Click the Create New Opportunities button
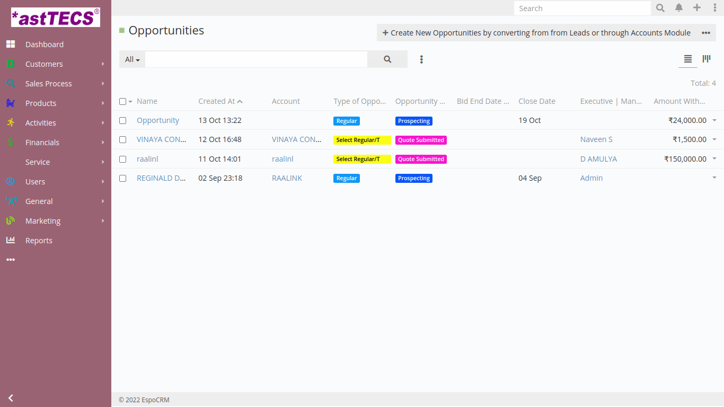 tap(536, 33)
